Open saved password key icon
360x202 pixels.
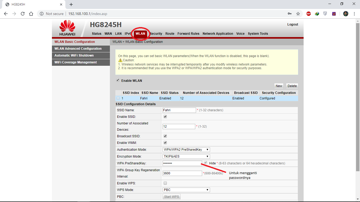[289, 14]
